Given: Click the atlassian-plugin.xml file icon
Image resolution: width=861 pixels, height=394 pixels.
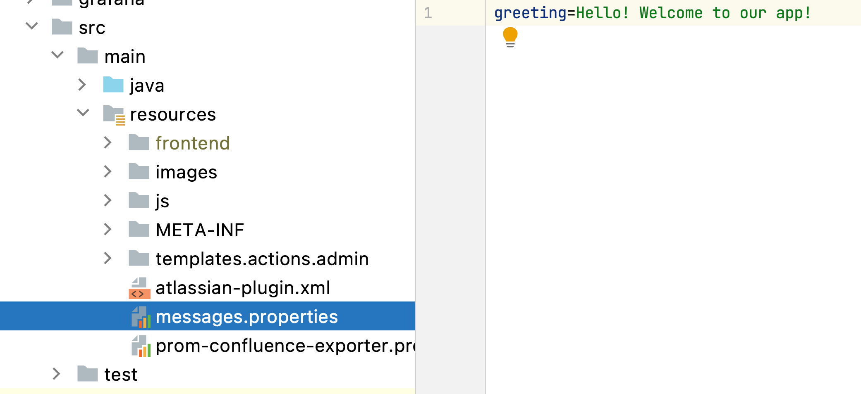Looking at the screenshot, I should point(139,288).
